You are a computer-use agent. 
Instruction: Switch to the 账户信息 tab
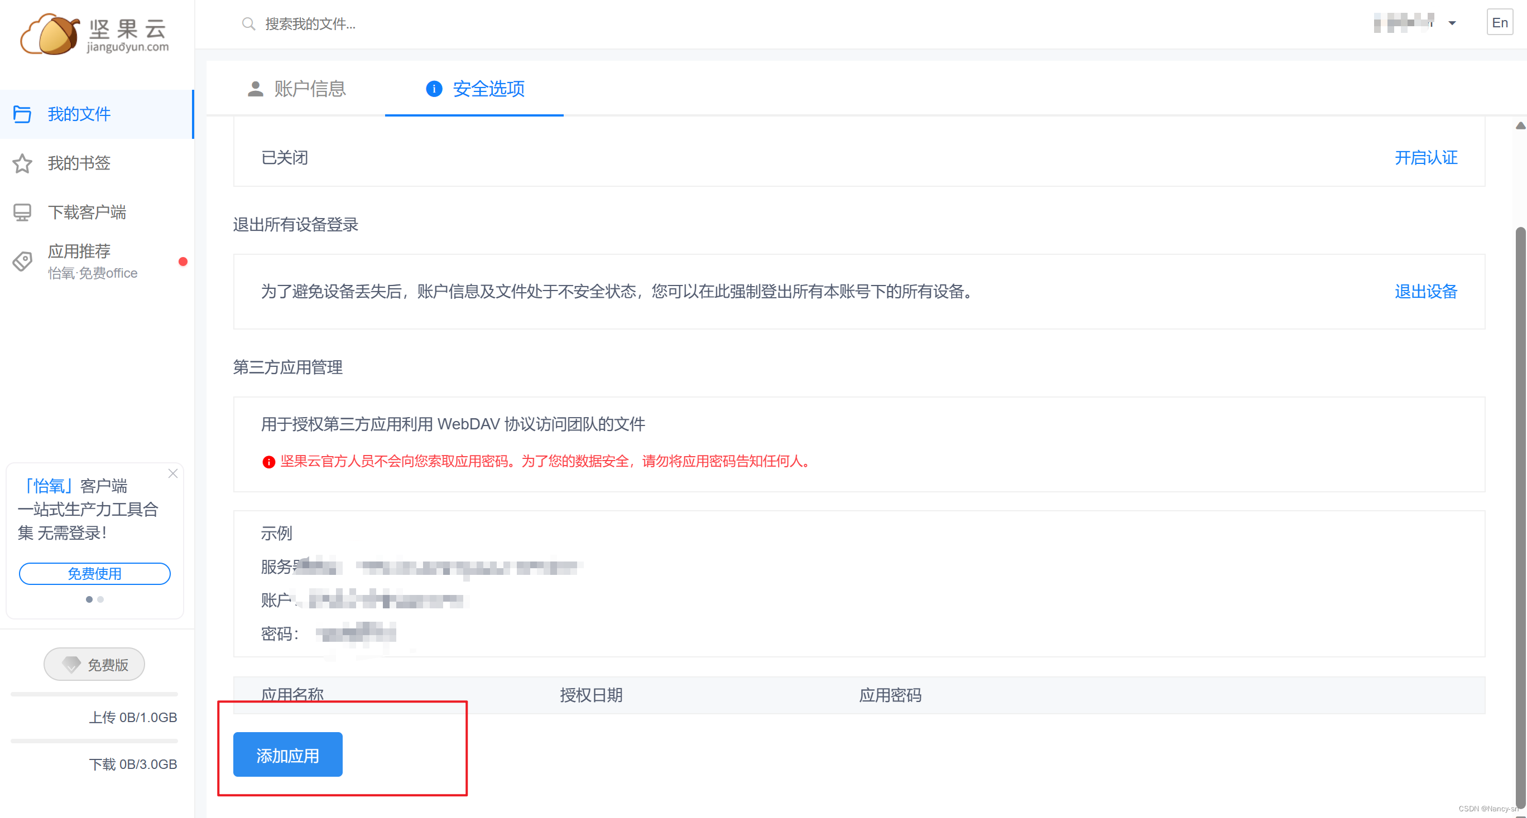click(309, 89)
